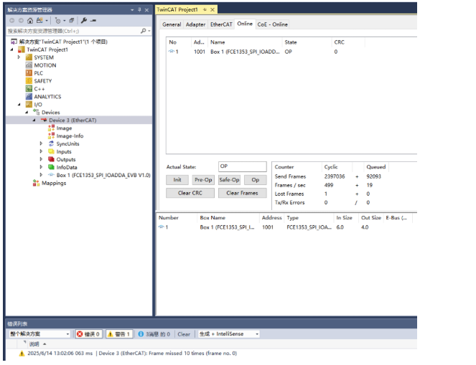476x365 pixels.
Task: Pin the Solution Explorer panel with pushpin icon
Action: (139, 10)
